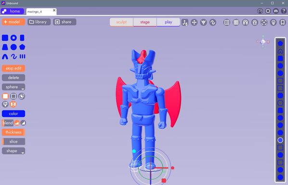Click the share button
The height and width of the screenshot is (185, 288).
pyautogui.click(x=65, y=22)
